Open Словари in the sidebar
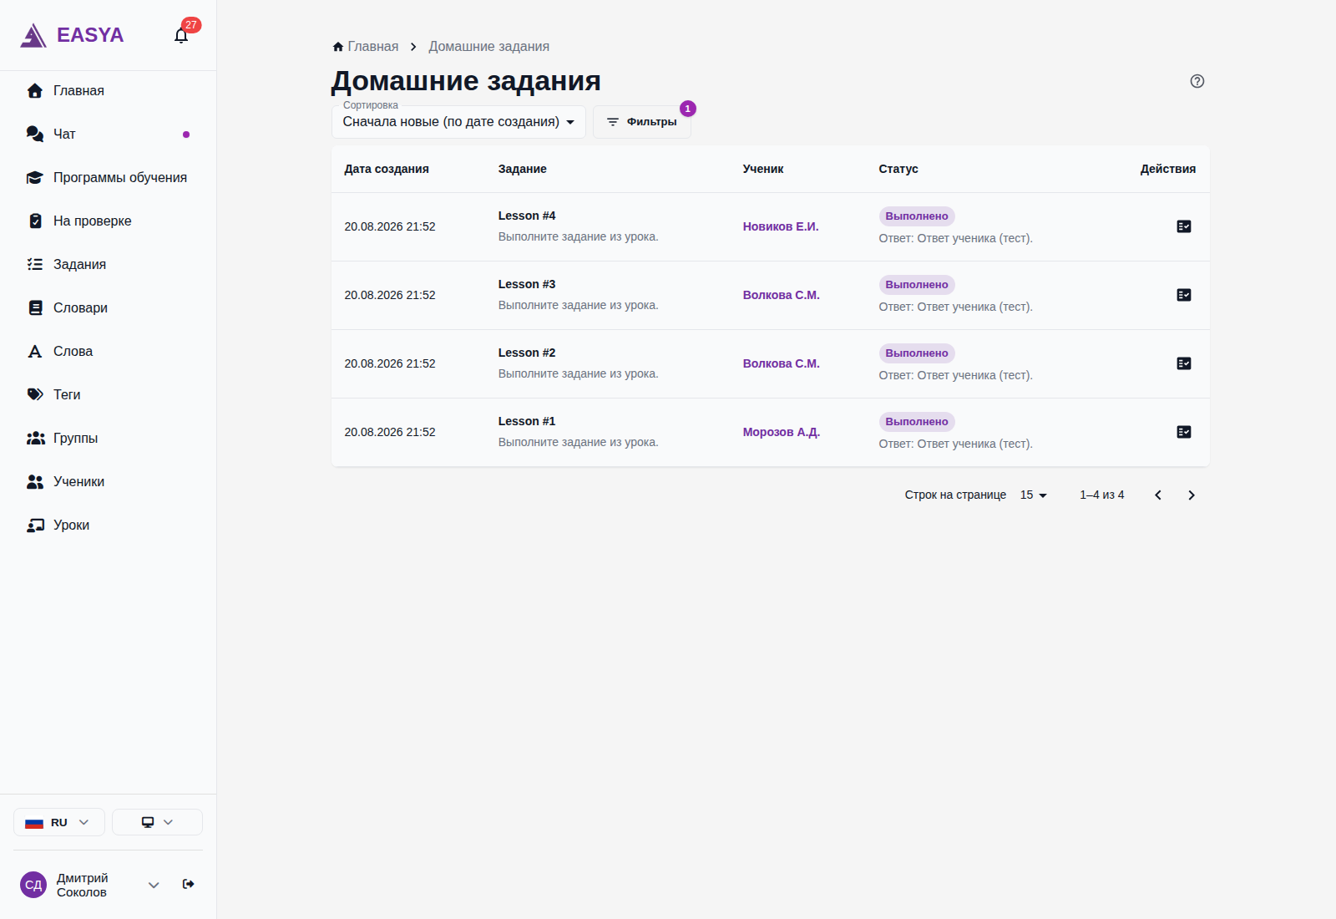 (109, 308)
